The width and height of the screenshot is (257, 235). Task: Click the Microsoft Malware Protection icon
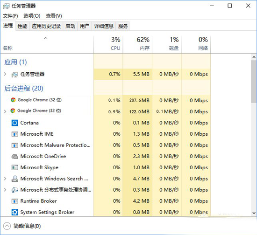[x=15, y=145]
